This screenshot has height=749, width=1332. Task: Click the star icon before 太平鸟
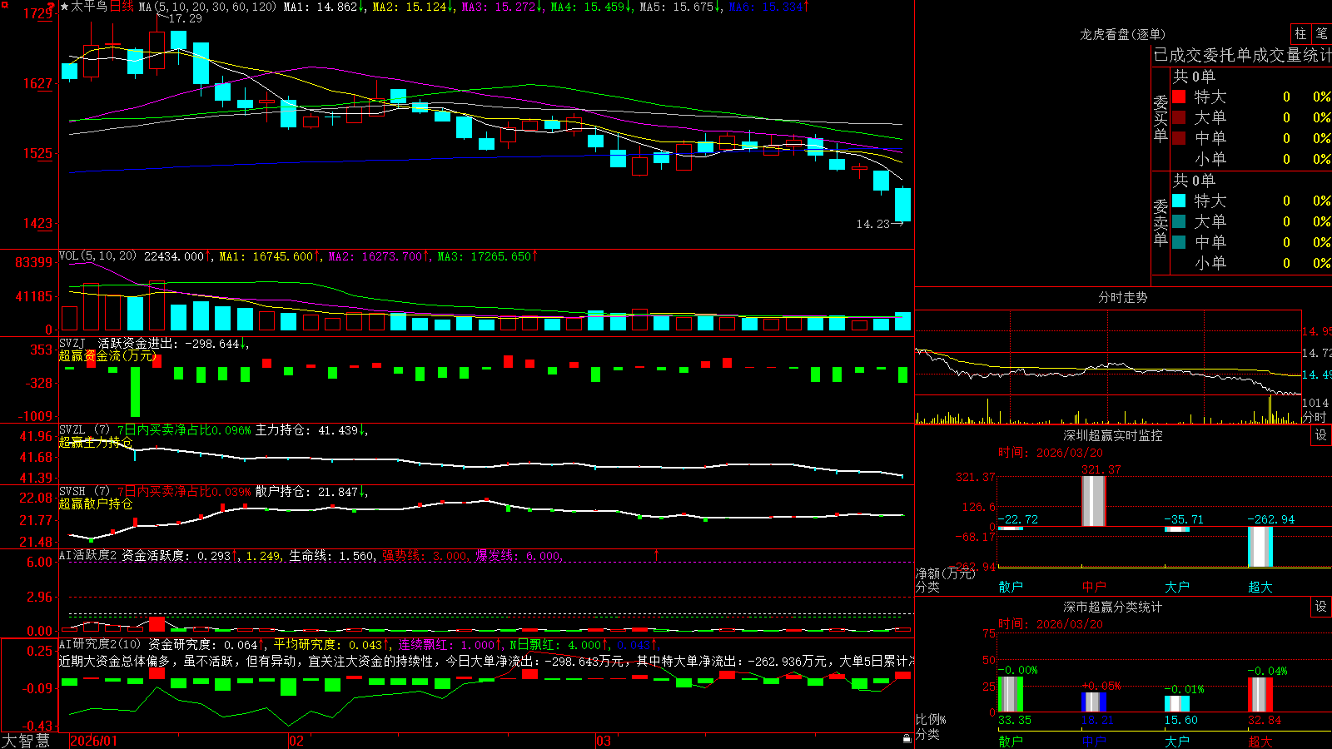click(x=64, y=7)
